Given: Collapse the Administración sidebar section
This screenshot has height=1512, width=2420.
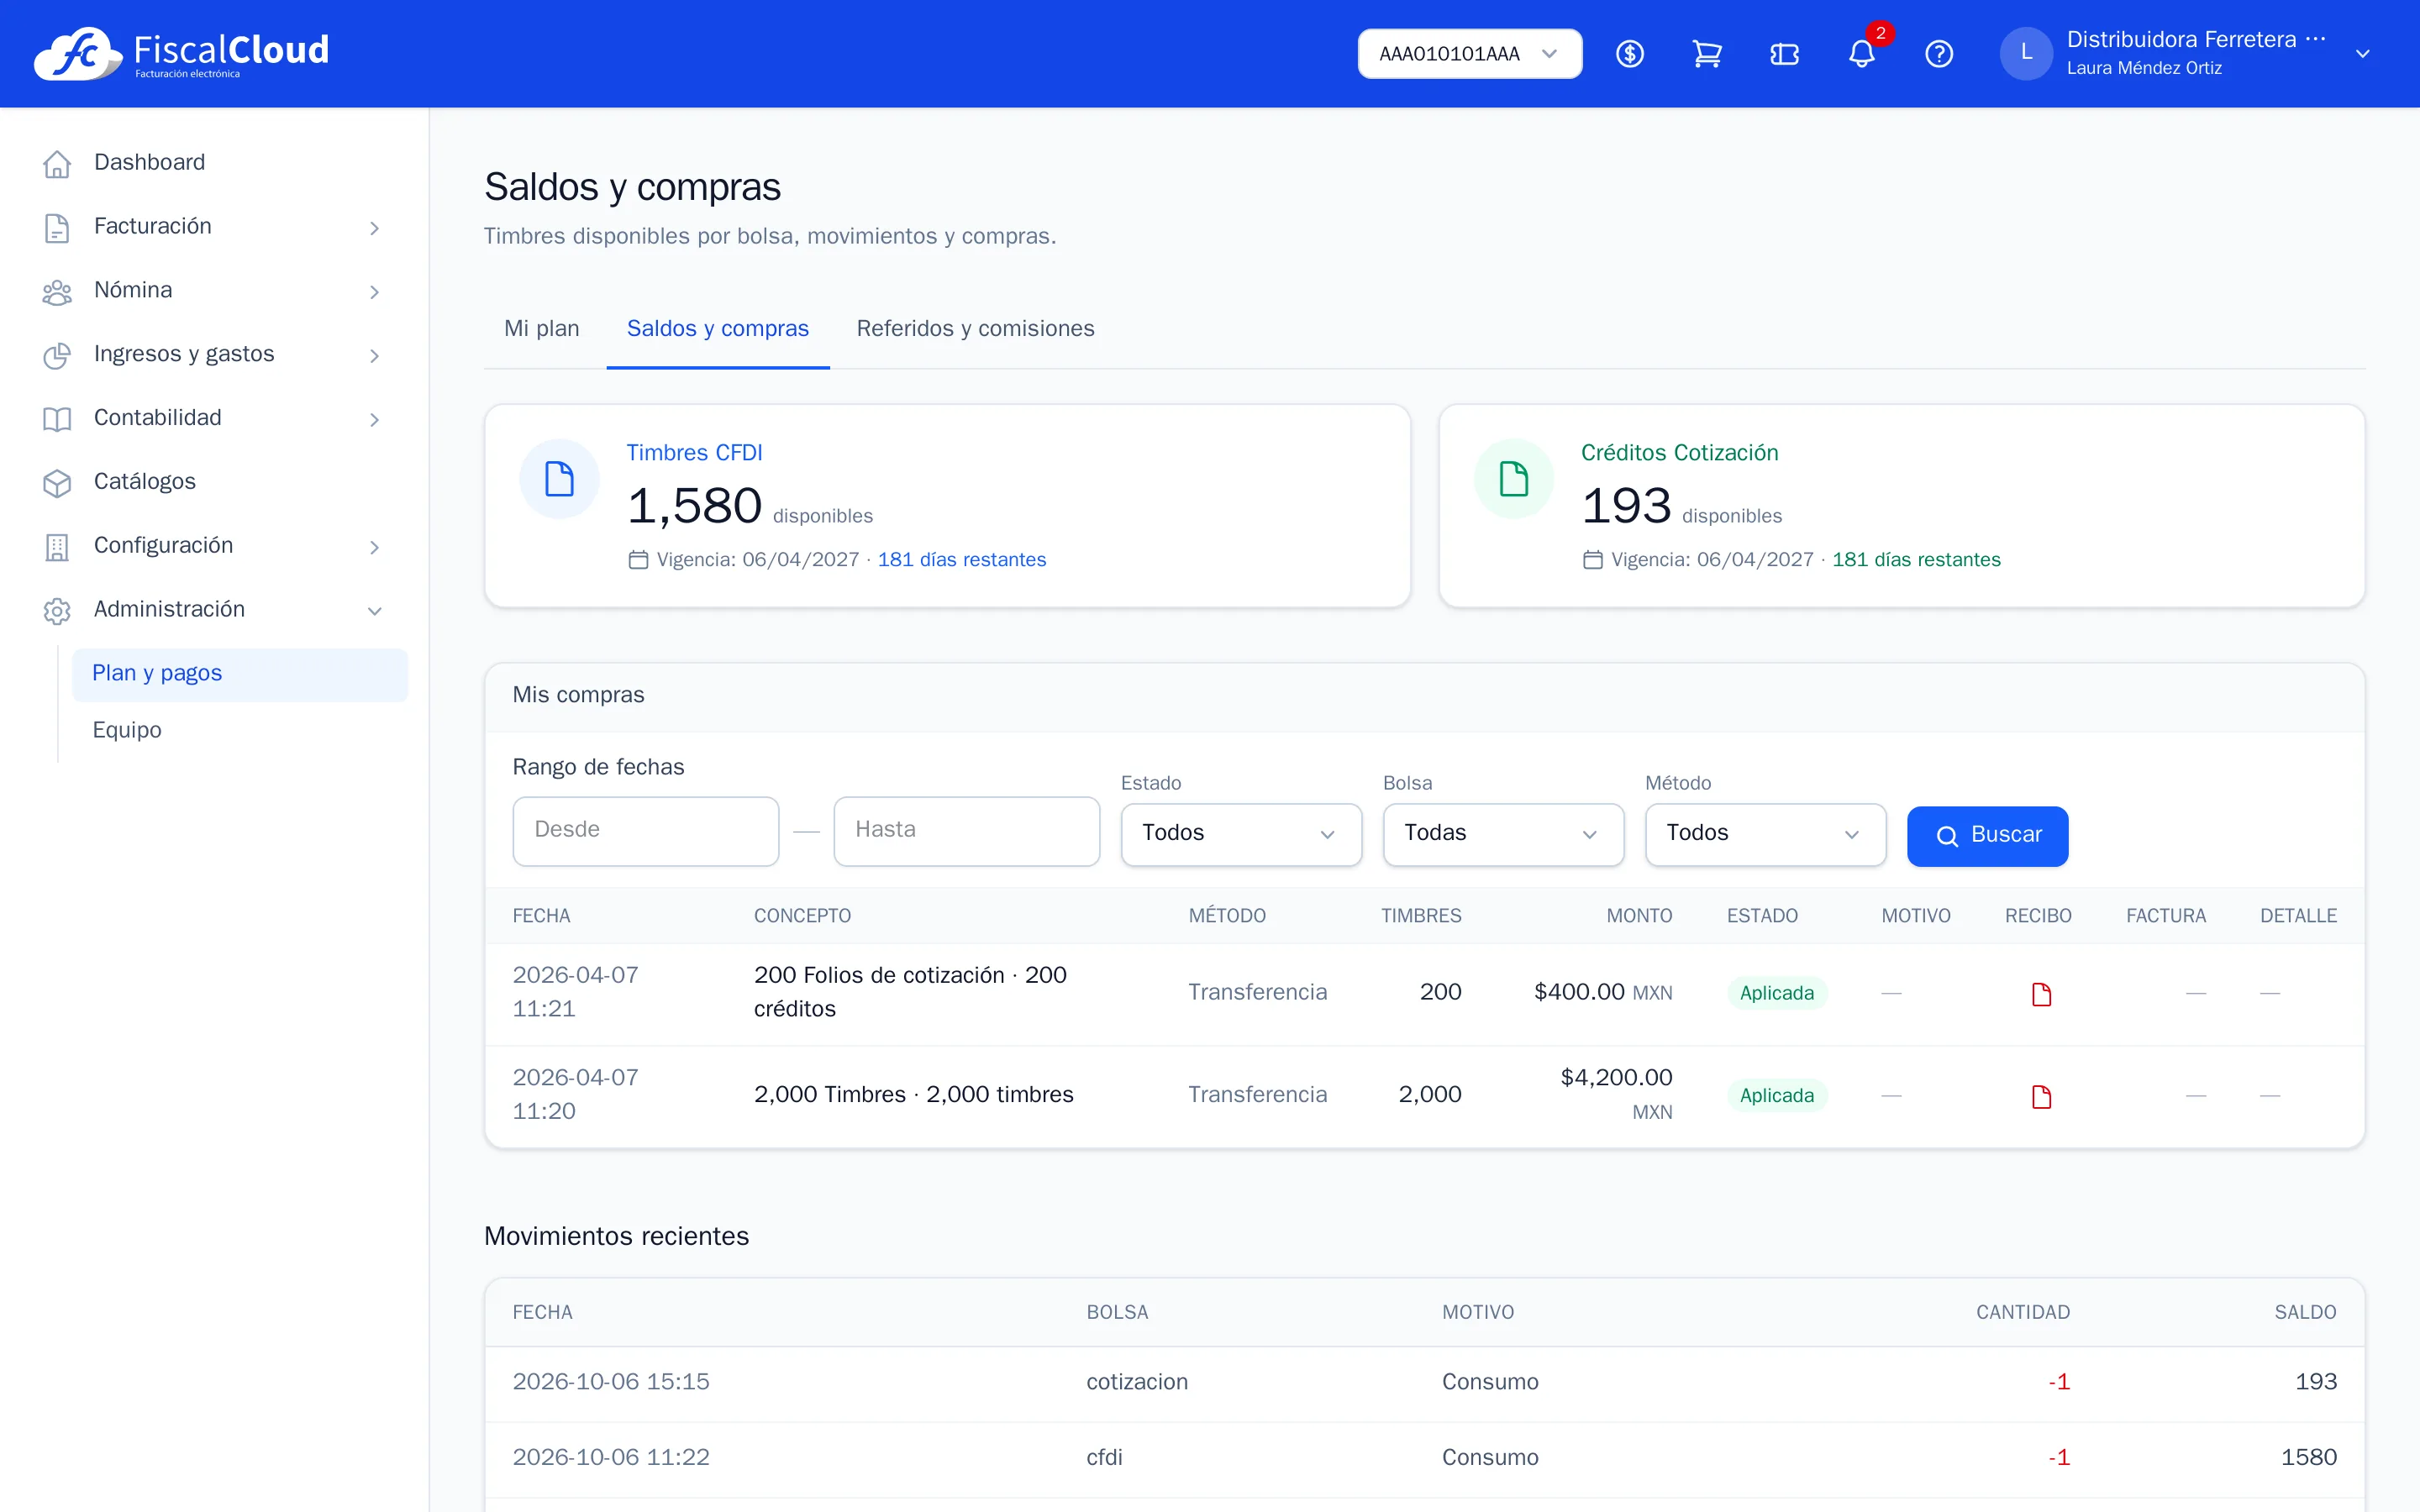Looking at the screenshot, I should tap(215, 609).
